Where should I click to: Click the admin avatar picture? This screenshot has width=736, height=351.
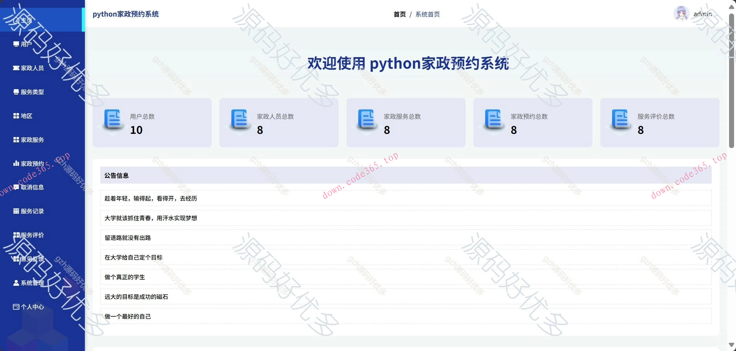pyautogui.click(x=681, y=14)
